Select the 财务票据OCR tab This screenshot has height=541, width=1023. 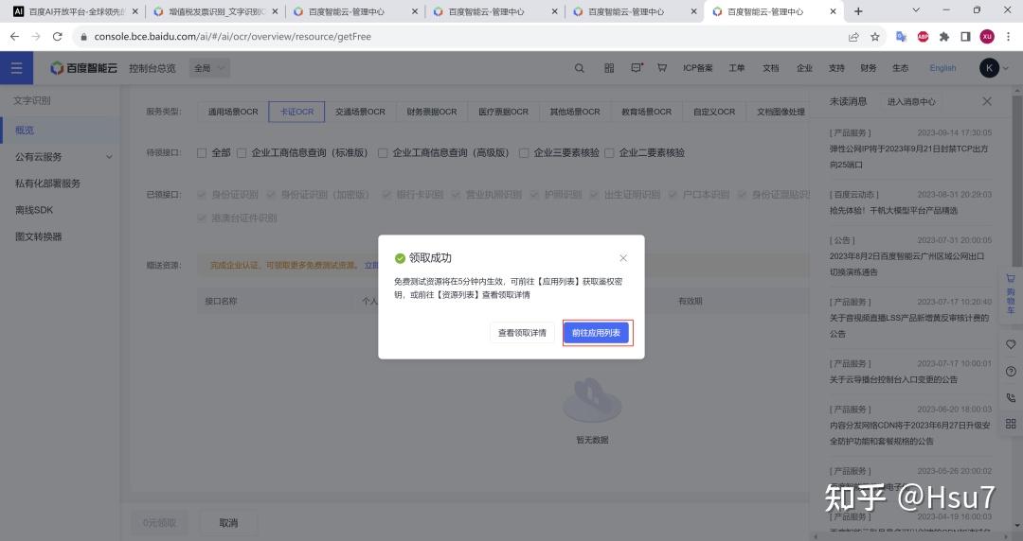tap(432, 112)
